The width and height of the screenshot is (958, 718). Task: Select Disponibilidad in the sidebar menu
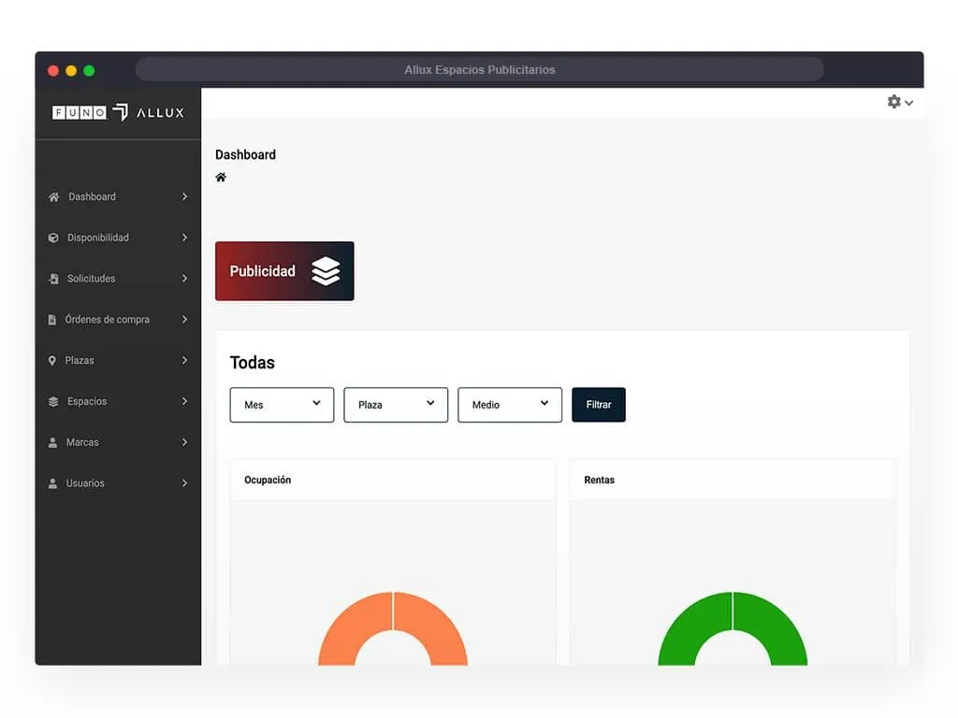pos(98,237)
